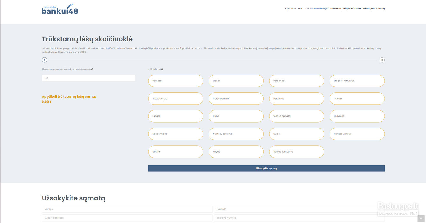426x223 pixels.
Task: Toggle the Grindys option
Action: pos(357,99)
